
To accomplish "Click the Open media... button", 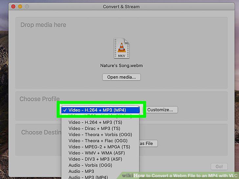I will [x=121, y=77].
